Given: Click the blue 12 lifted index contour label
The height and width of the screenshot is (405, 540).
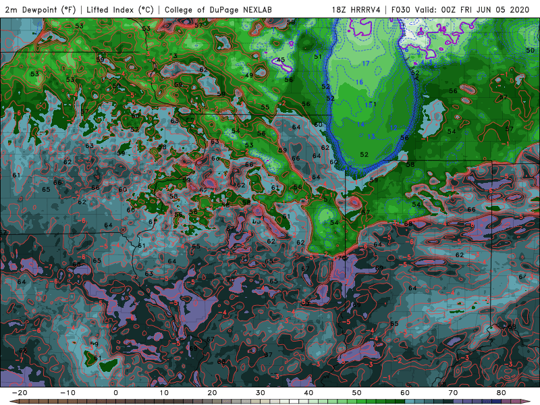Looking at the screenshot, I should click(394, 128).
